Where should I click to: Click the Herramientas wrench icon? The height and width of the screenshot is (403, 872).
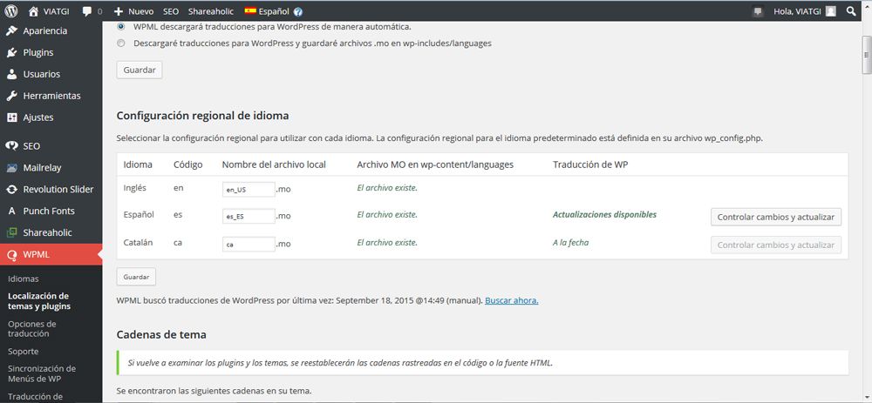click(x=11, y=96)
